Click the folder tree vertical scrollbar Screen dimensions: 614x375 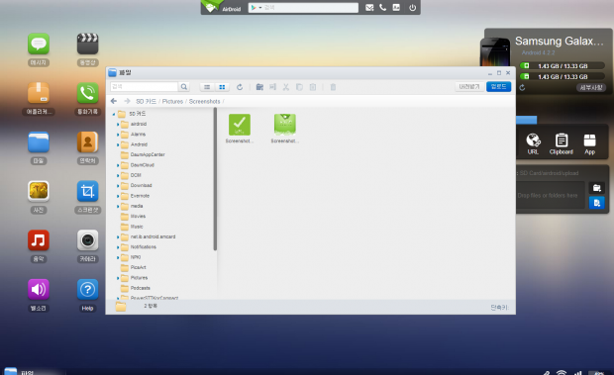(x=215, y=179)
